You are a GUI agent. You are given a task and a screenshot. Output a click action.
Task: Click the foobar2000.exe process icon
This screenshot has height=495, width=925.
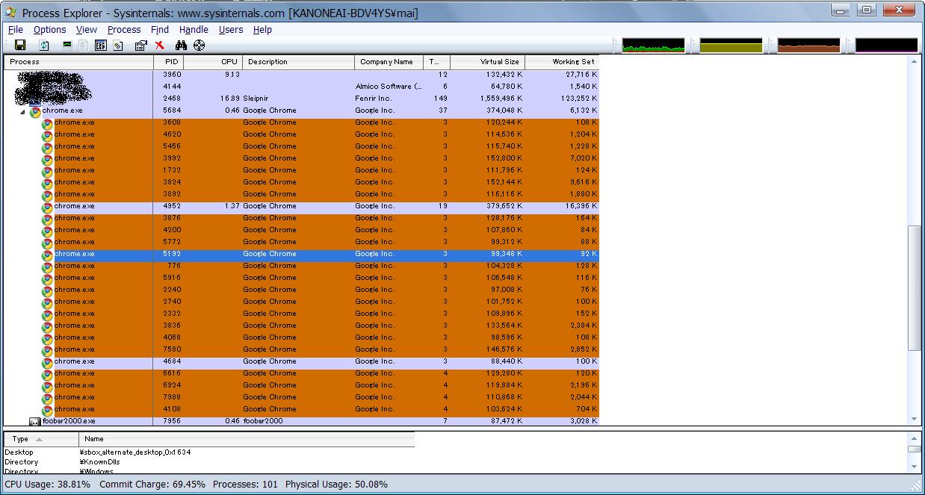coord(34,421)
